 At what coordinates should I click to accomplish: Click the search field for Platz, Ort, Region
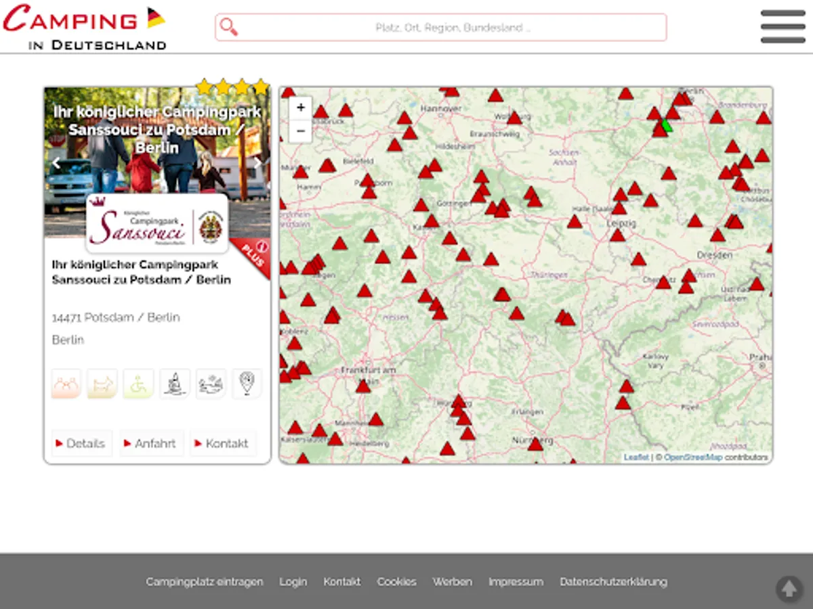(x=441, y=27)
